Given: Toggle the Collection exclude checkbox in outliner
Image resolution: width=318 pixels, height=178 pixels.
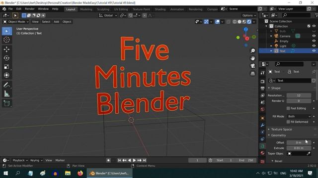Looking at the screenshot, I should [309, 26].
